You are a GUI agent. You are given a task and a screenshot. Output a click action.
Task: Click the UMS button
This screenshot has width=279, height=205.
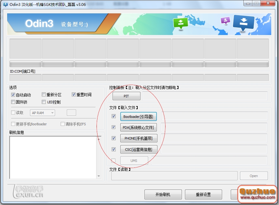[x=134, y=161]
